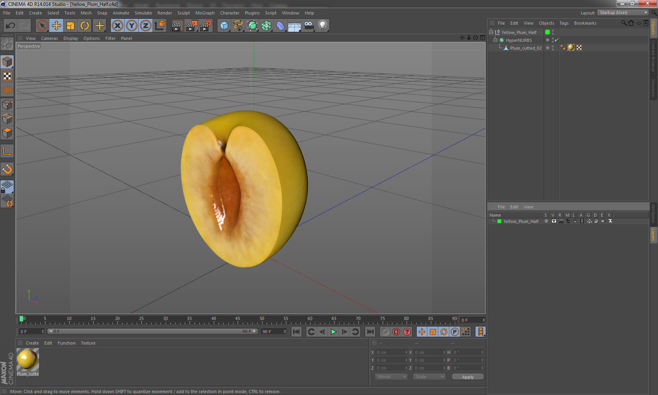Image resolution: width=658 pixels, height=395 pixels.
Task: Add a Cube primitive object
Action: (224, 26)
